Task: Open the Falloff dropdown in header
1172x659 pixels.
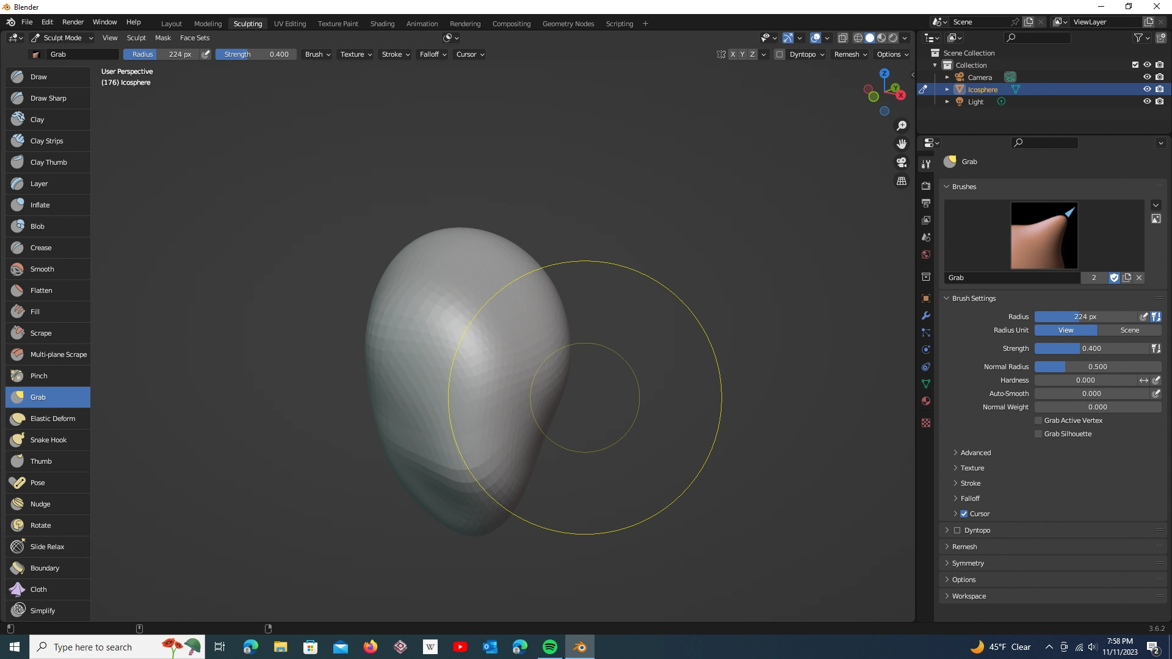Action: (432, 54)
